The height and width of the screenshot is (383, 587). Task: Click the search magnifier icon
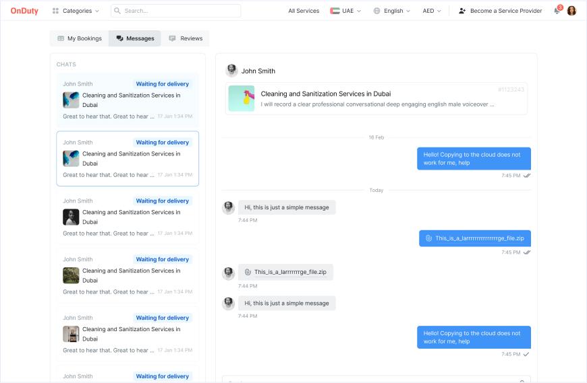pos(117,11)
